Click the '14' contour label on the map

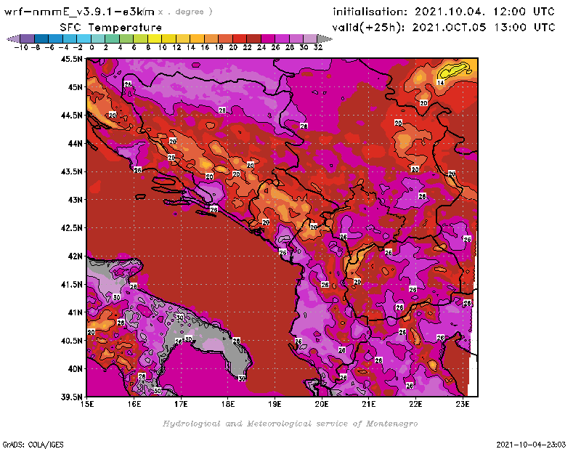440,82
